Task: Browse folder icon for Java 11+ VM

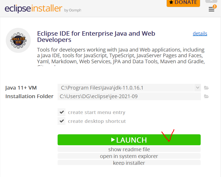Action: (206, 88)
